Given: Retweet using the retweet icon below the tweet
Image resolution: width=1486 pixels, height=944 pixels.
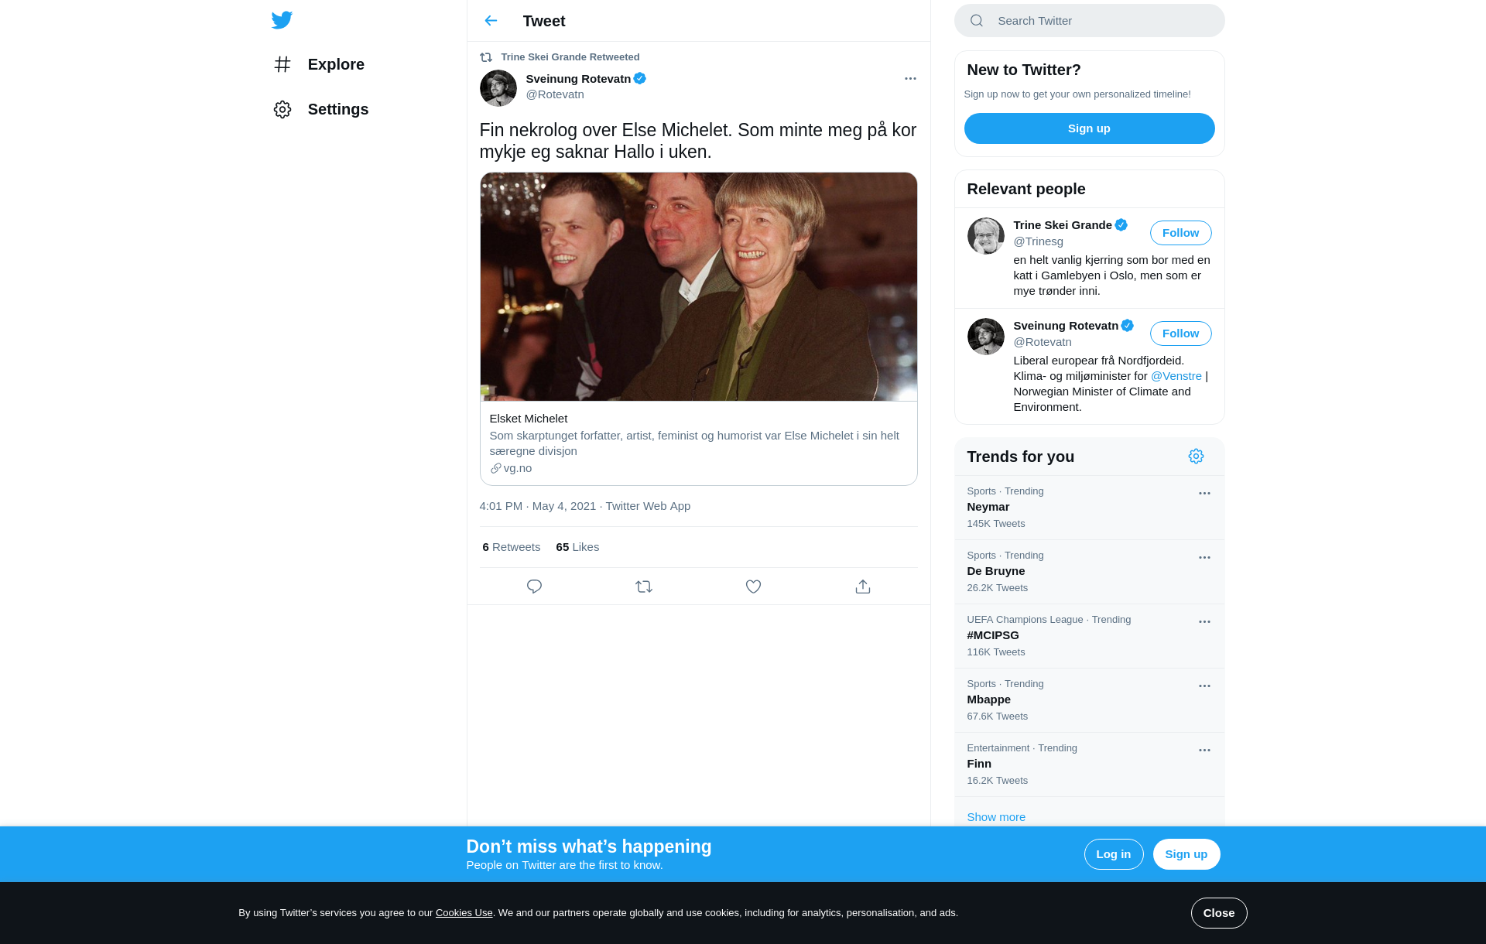Looking at the screenshot, I should pyautogui.click(x=644, y=587).
